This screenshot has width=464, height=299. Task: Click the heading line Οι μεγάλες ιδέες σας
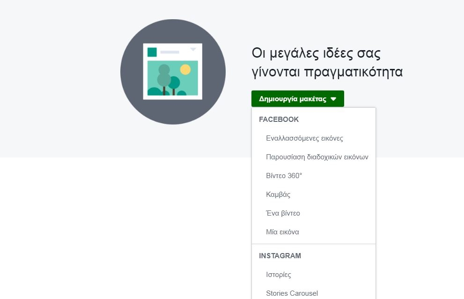pos(316,53)
